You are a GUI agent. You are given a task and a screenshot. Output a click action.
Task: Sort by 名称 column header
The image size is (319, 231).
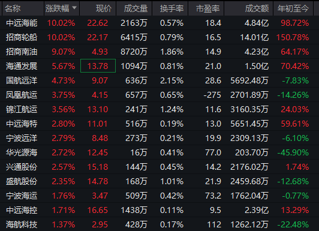tap(13, 8)
